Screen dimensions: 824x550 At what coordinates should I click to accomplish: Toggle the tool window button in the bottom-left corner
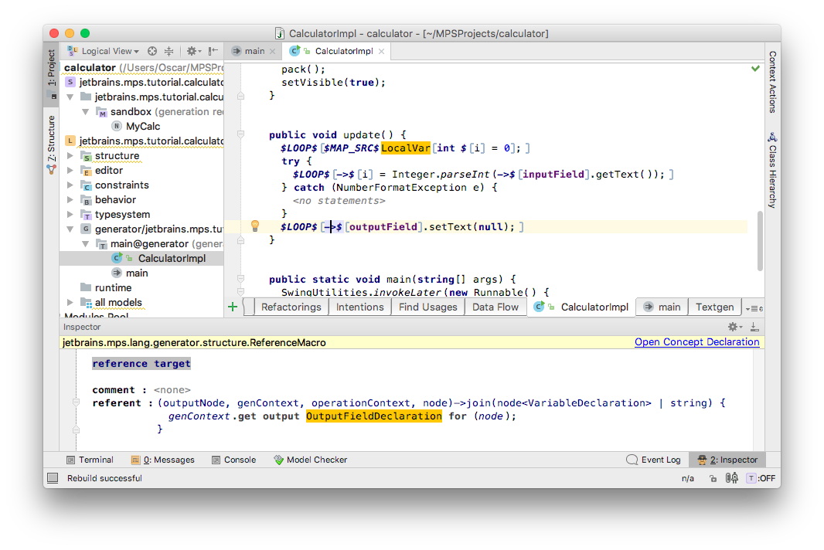[53, 478]
